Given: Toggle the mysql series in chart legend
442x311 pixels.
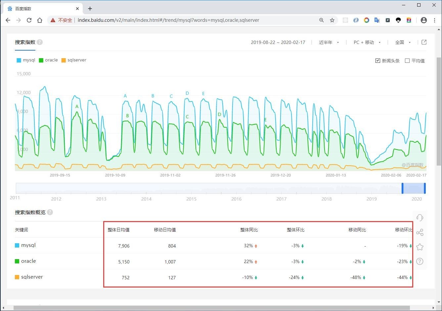Looking at the screenshot, I should (x=26, y=60).
